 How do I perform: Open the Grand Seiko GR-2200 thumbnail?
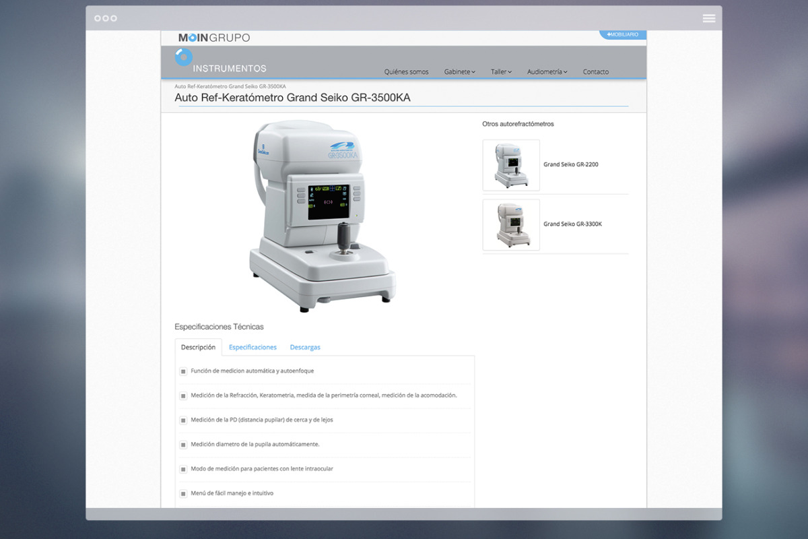[511, 165]
